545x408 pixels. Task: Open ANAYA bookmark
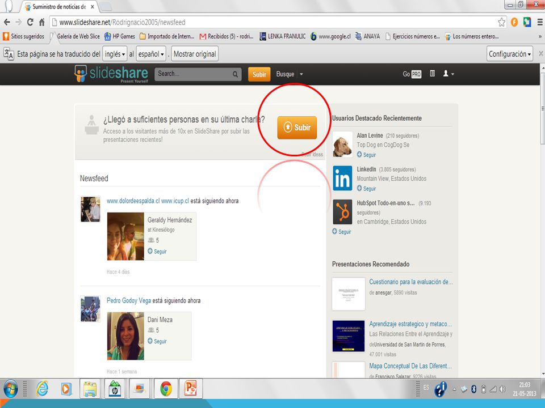(367, 36)
